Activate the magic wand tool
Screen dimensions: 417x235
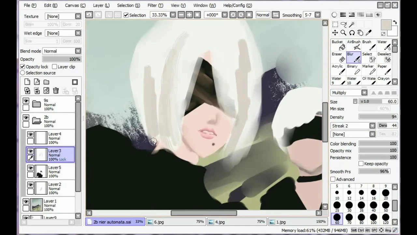click(x=352, y=24)
